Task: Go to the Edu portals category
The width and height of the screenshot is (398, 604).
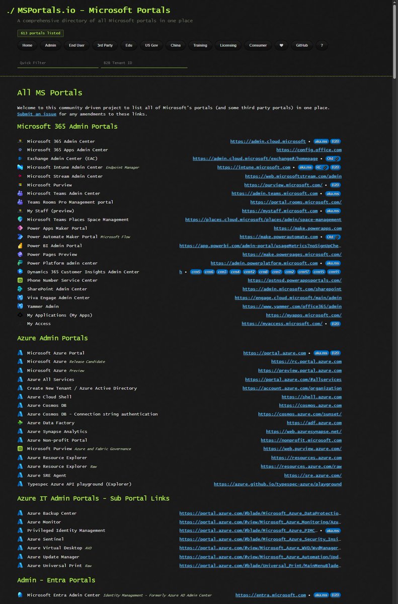Action: tap(129, 45)
